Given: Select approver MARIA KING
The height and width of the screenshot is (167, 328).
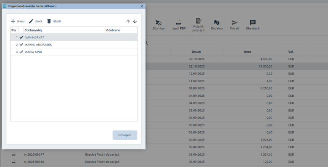Looking at the screenshot, I should [33, 52].
